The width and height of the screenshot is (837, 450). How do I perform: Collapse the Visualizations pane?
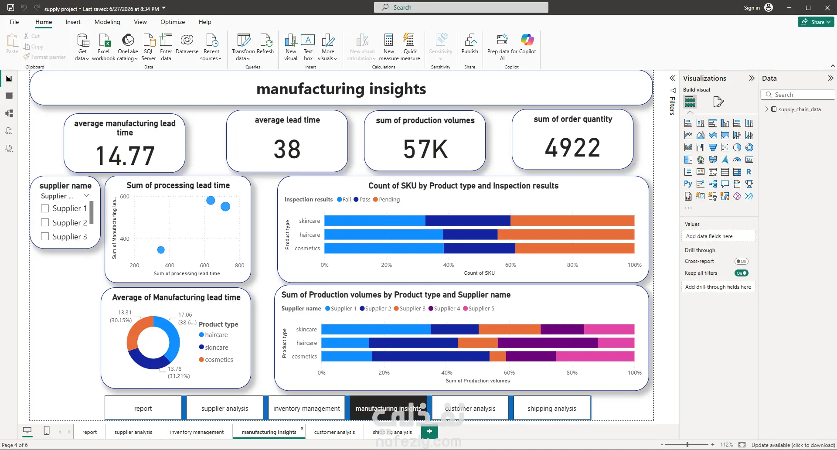752,78
